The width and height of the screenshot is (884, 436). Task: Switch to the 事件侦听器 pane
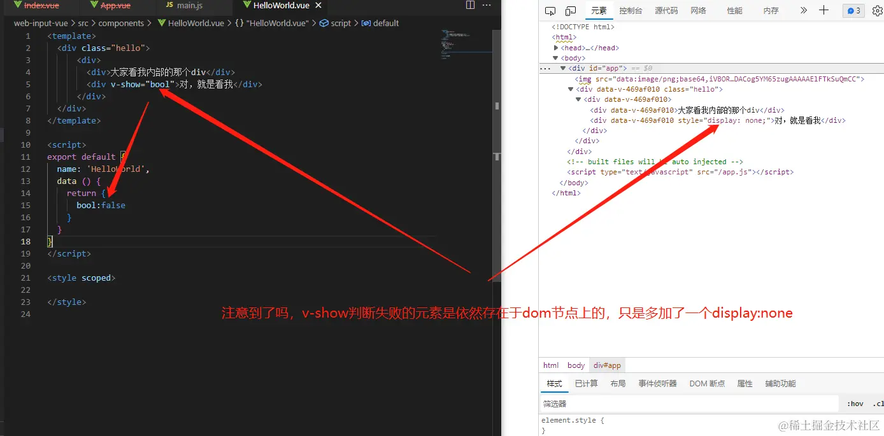coord(657,383)
